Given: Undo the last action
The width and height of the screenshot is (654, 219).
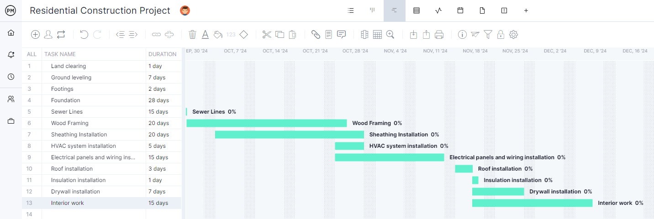Looking at the screenshot, I should click(84, 34).
